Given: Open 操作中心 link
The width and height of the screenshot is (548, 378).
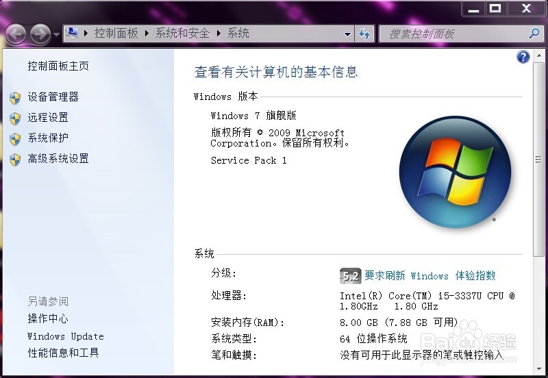Looking at the screenshot, I should (48, 318).
